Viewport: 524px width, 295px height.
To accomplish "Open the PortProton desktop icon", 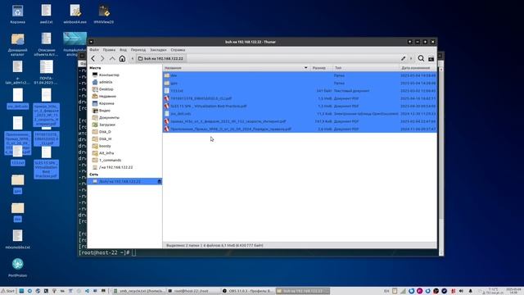I will [17, 267].
